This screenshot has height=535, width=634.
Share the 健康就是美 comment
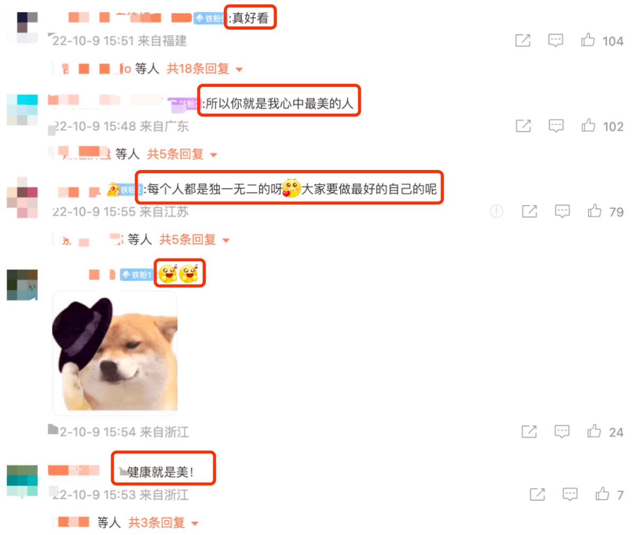tap(537, 495)
